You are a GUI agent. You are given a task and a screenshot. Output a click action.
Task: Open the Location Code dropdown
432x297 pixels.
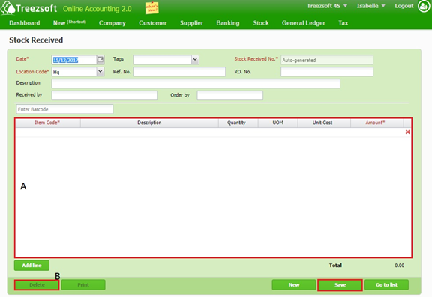[100, 71]
